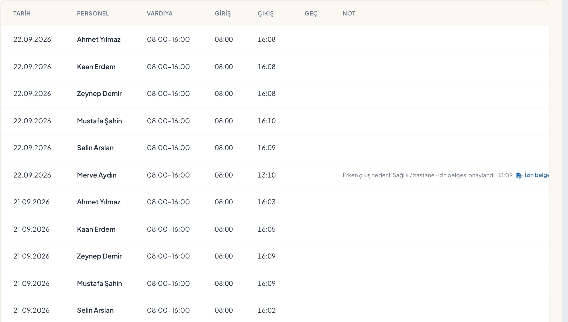Select Selin Arslan on 22.09.2026
568x322 pixels.
click(x=95, y=148)
